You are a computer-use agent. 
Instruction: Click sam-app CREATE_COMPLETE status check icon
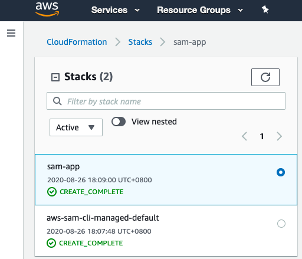pos(52,192)
